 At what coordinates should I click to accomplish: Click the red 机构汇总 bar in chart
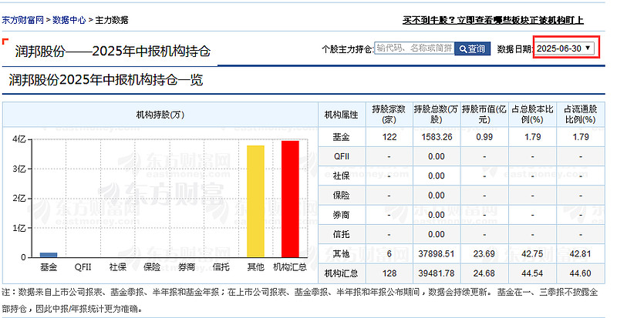(x=290, y=199)
